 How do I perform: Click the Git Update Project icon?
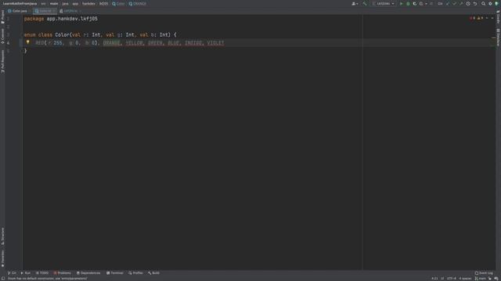click(x=447, y=4)
